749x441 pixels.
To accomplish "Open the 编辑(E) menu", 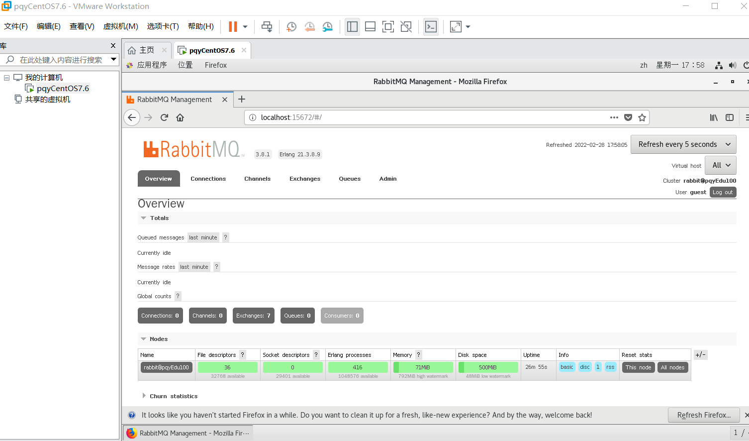I will point(49,26).
